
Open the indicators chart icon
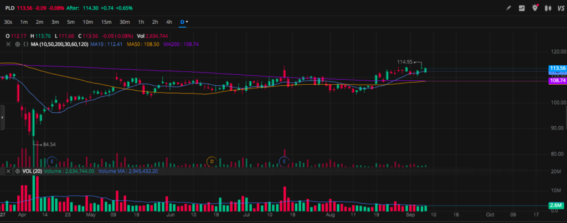(x=522, y=8)
